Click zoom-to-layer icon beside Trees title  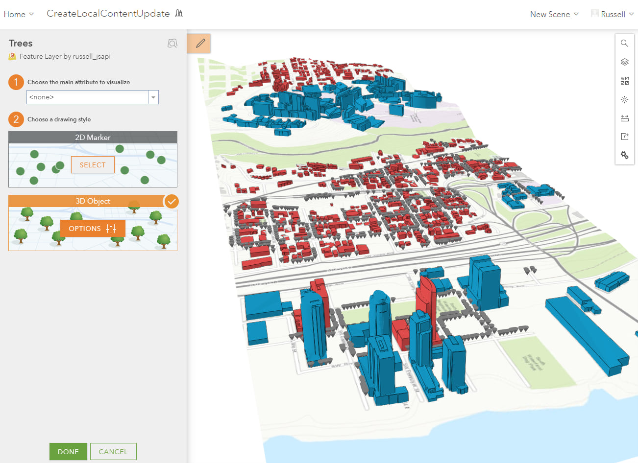tap(172, 44)
